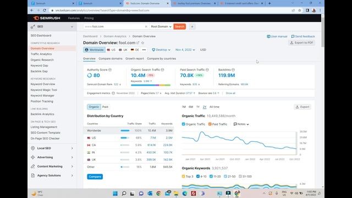
Task: Bookmark this page star icon
Action: click(299, 10)
